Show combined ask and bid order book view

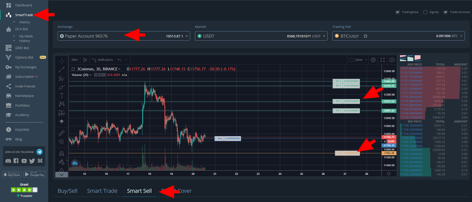pyautogui.click(x=403, y=58)
